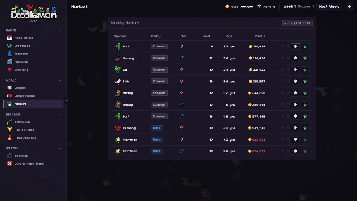357x201 pixels.
Task: Collapse the sidebar using the arrow handle
Action: [x=66, y=100]
